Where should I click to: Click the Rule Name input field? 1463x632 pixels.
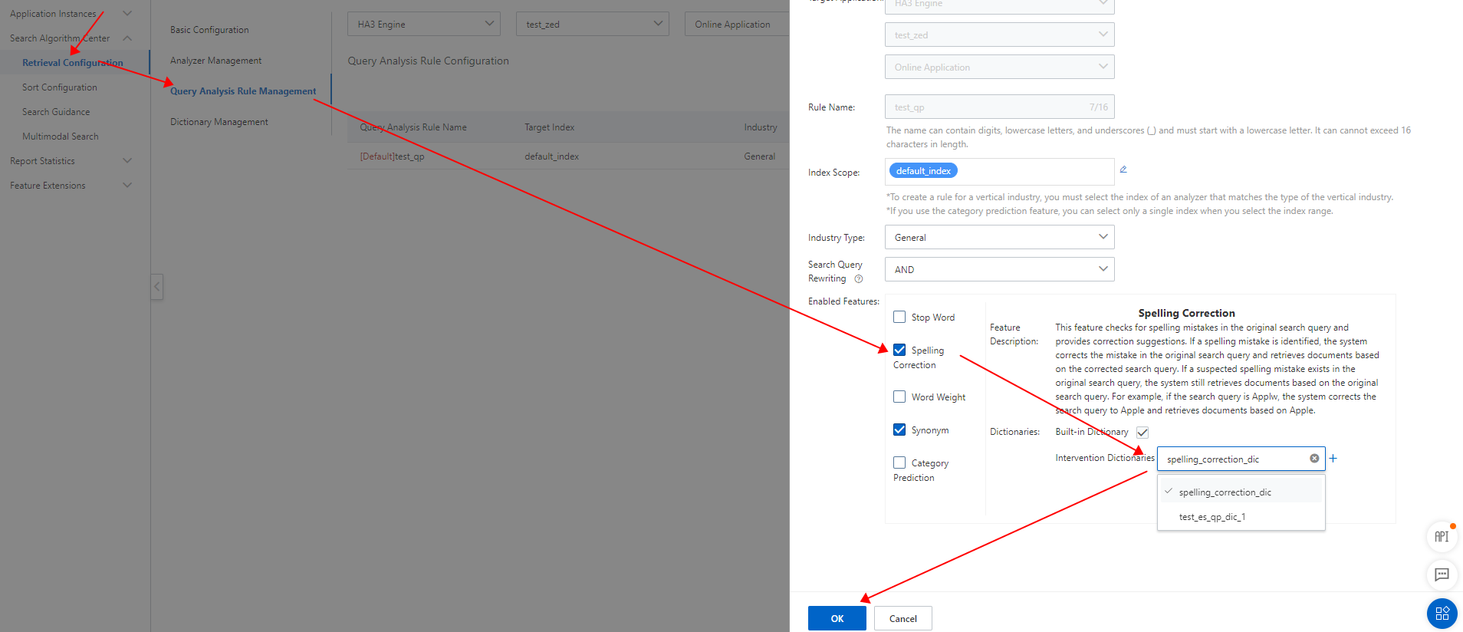999,107
